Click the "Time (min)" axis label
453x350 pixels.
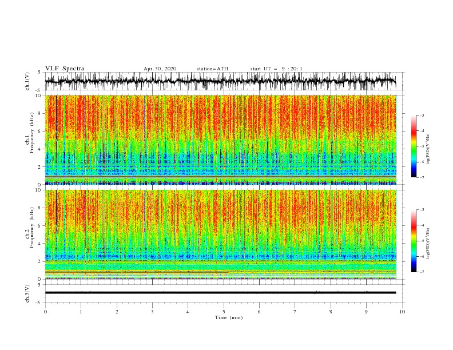click(x=229, y=317)
